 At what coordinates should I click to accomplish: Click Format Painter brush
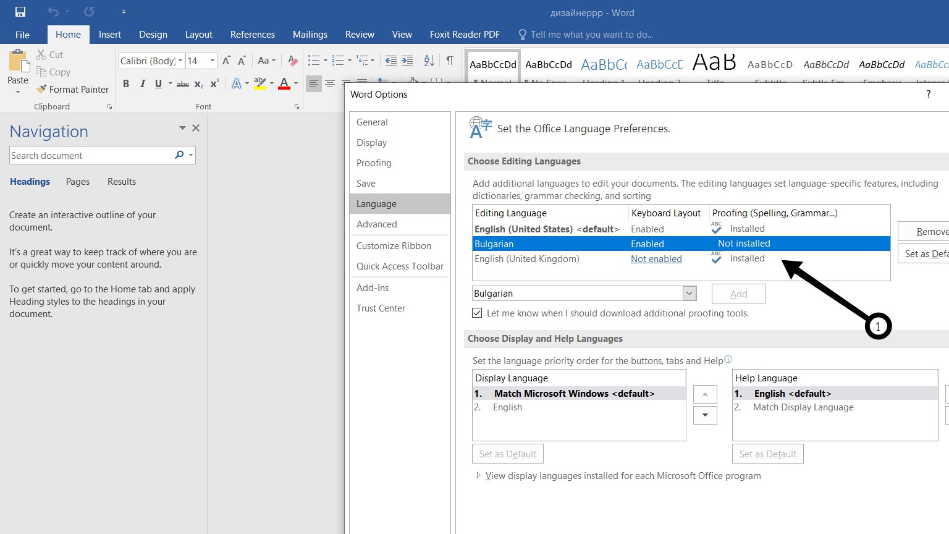point(72,89)
